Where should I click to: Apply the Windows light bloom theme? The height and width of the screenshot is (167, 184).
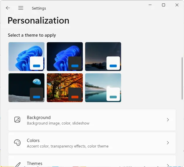pyautogui.click(x=27, y=57)
